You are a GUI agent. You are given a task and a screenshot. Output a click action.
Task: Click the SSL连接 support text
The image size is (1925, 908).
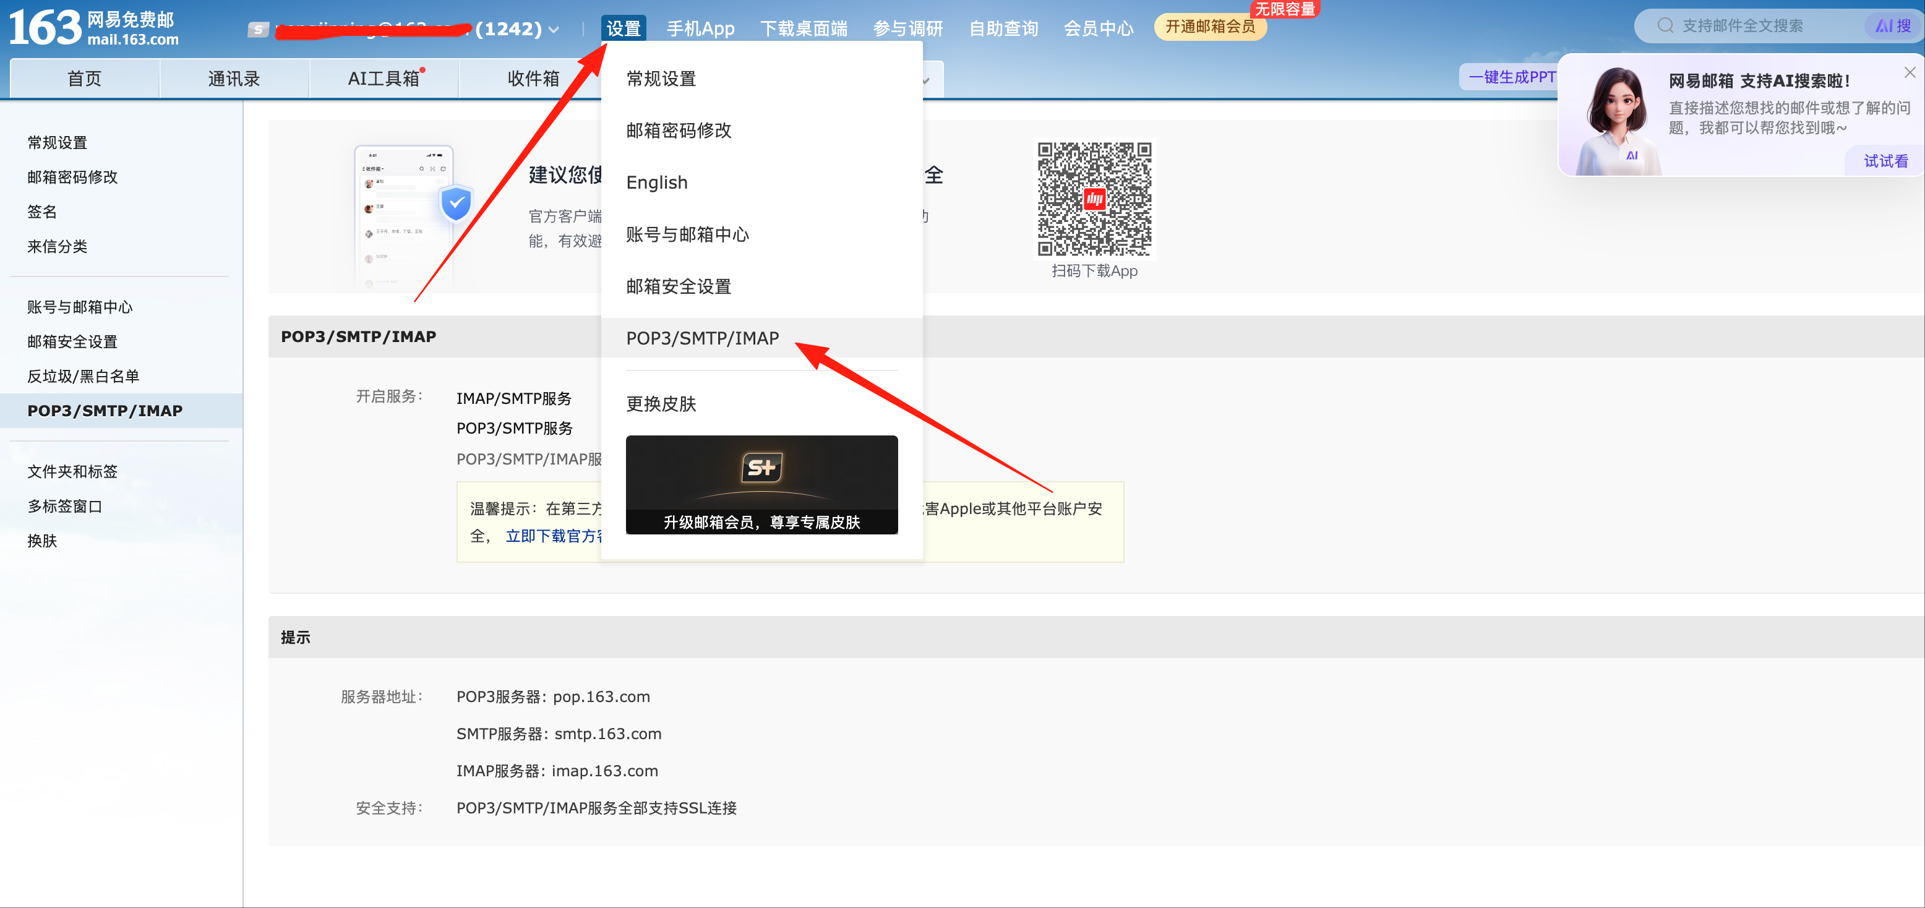click(x=596, y=808)
